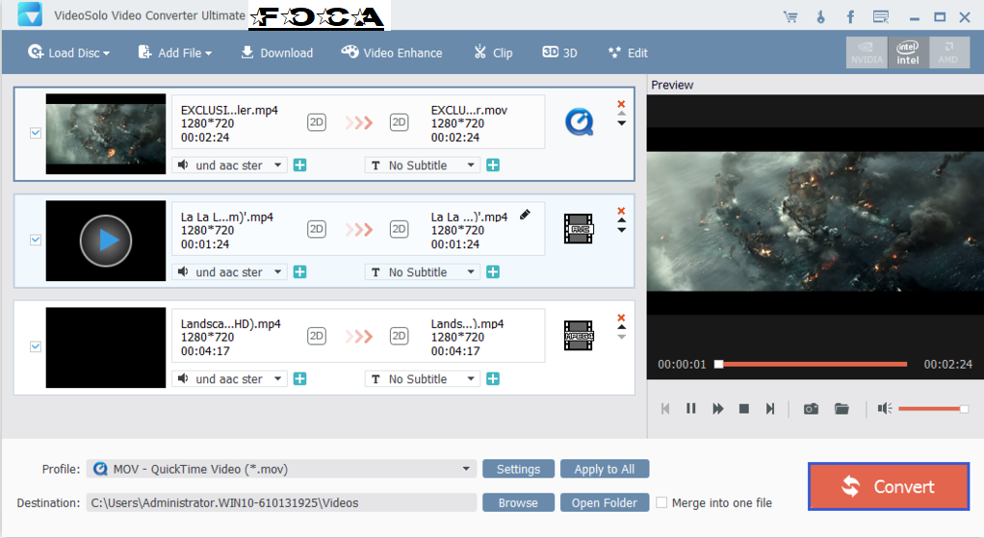984x538 pixels.
Task: Open the Load Disc menu
Action: 68,53
